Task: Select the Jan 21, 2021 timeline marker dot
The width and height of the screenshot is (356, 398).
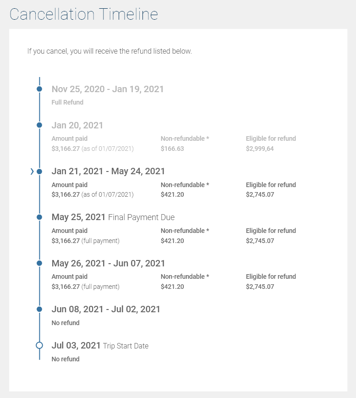Action: point(39,171)
